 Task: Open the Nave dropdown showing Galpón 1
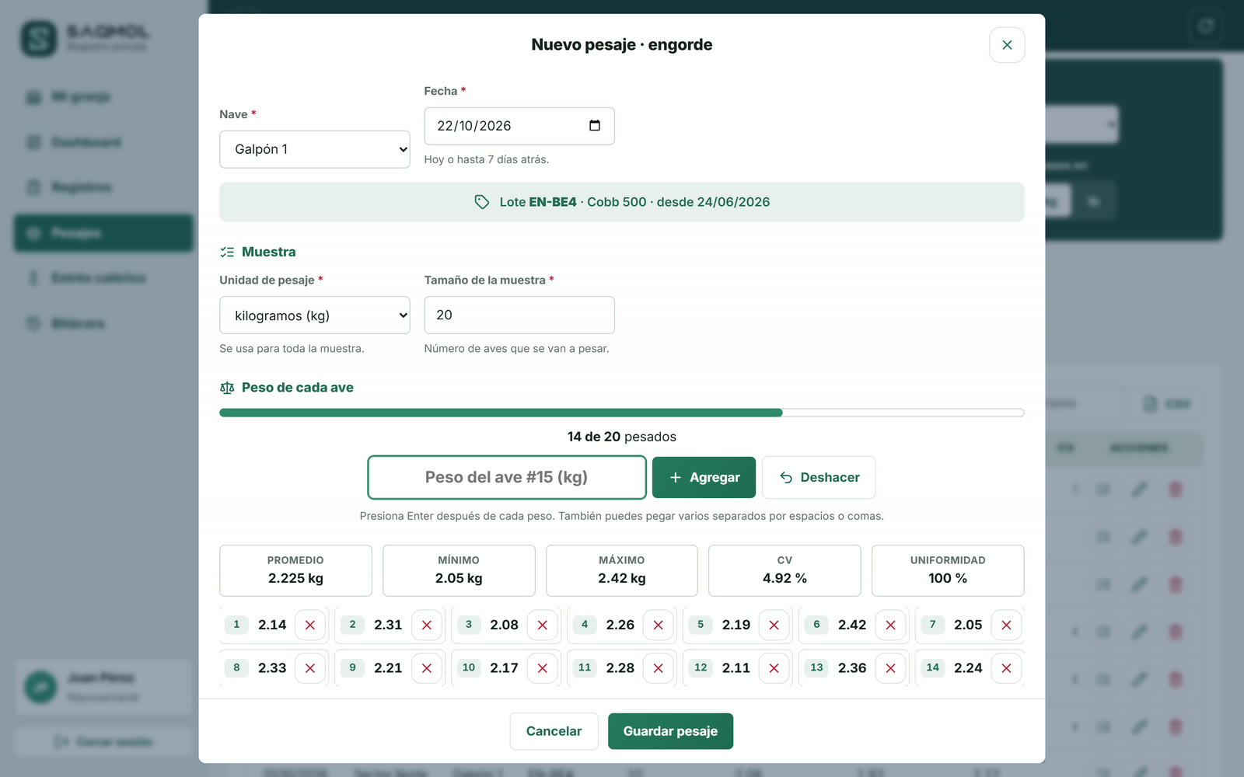(x=315, y=149)
